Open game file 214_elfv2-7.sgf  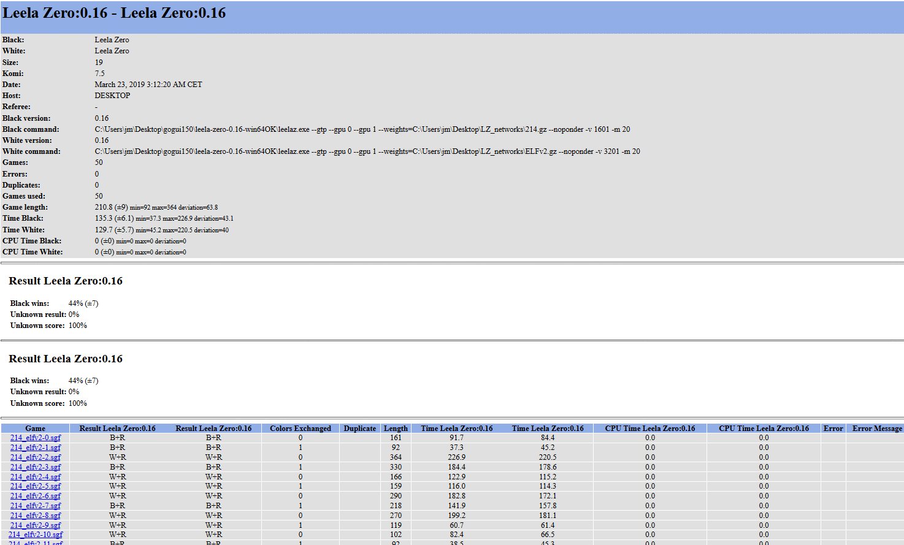click(36, 506)
